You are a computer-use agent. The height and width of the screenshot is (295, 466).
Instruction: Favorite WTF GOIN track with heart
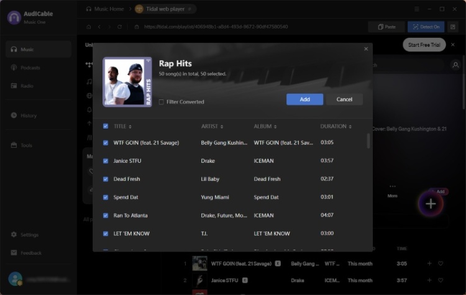(441, 263)
